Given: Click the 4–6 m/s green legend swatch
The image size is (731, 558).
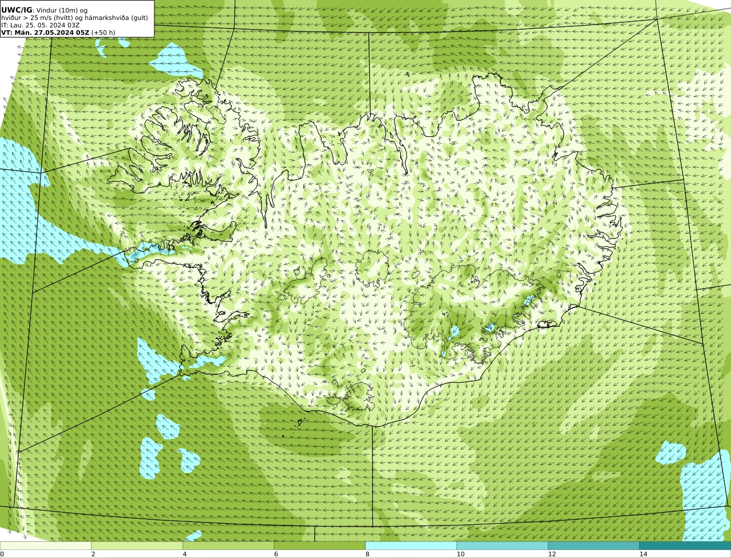Looking at the screenshot, I should pyautogui.click(x=228, y=545).
